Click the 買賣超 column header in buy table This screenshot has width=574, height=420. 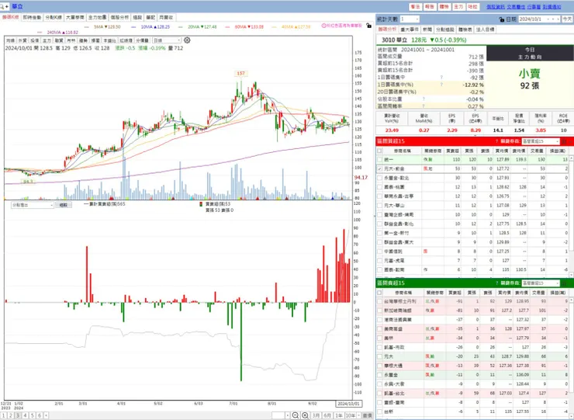[452, 151]
